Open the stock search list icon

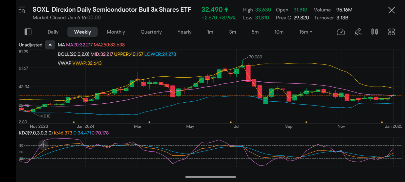point(22,10)
